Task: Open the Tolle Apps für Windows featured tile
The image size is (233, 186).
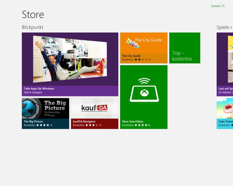Action: [70, 64]
